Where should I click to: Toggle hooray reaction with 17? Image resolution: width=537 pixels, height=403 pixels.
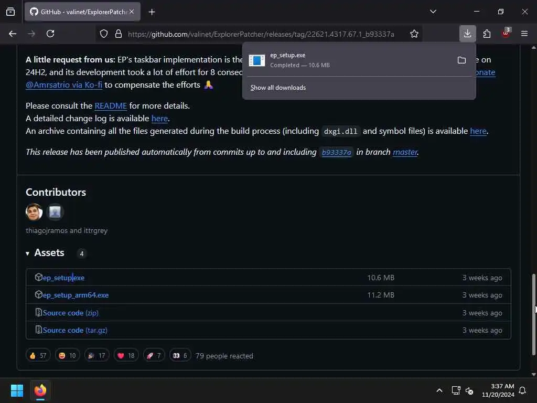pos(97,356)
